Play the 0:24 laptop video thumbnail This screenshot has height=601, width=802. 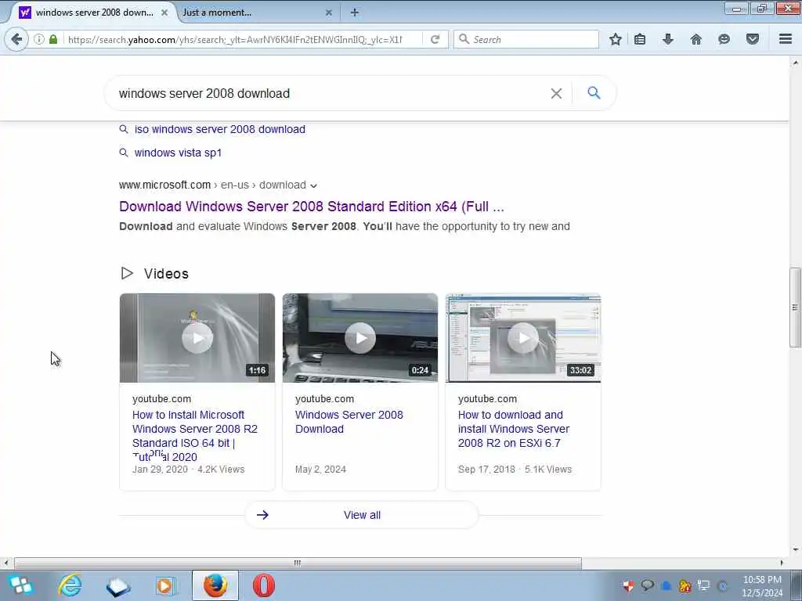tap(359, 338)
